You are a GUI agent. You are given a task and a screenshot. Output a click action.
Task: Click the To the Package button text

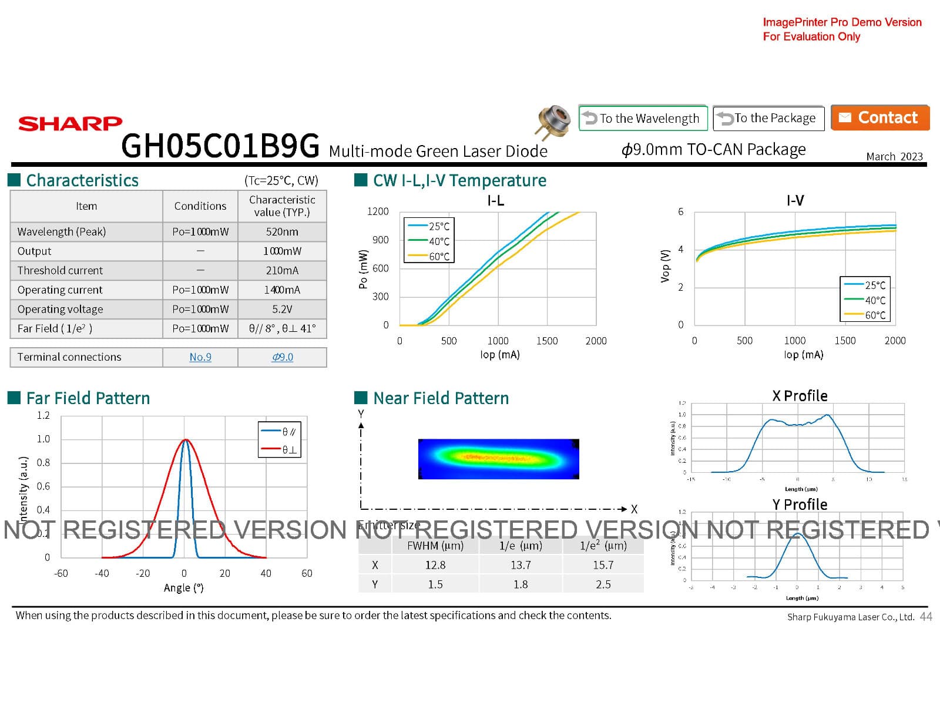775,118
